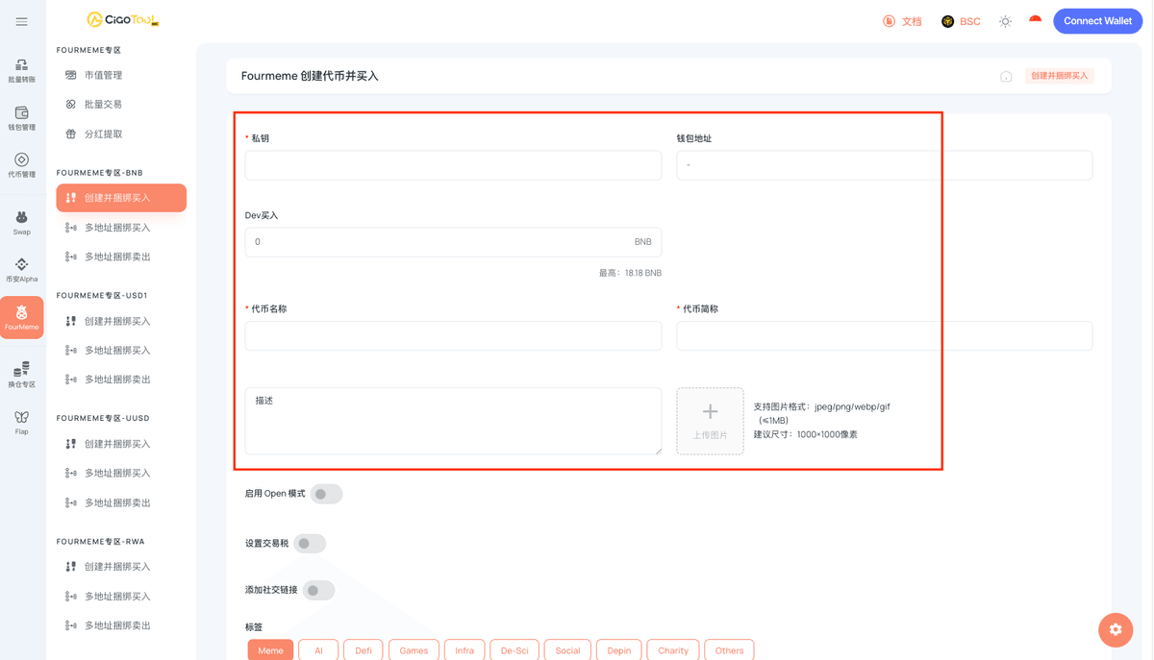The image size is (1154, 660).
Task: Open the 钱包管理 sidebar icon
Action: 21,119
